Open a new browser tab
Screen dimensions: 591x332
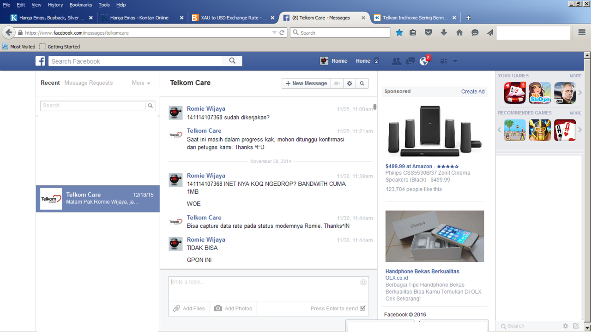coord(469,18)
